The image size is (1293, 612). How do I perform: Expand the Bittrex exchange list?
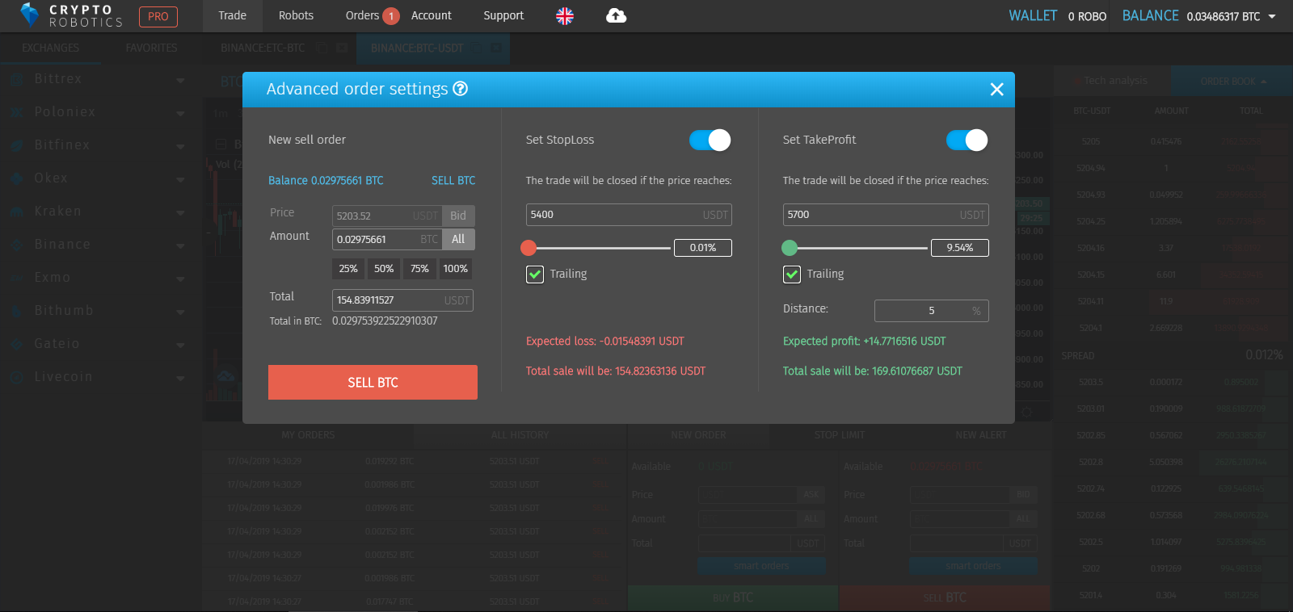(x=180, y=81)
